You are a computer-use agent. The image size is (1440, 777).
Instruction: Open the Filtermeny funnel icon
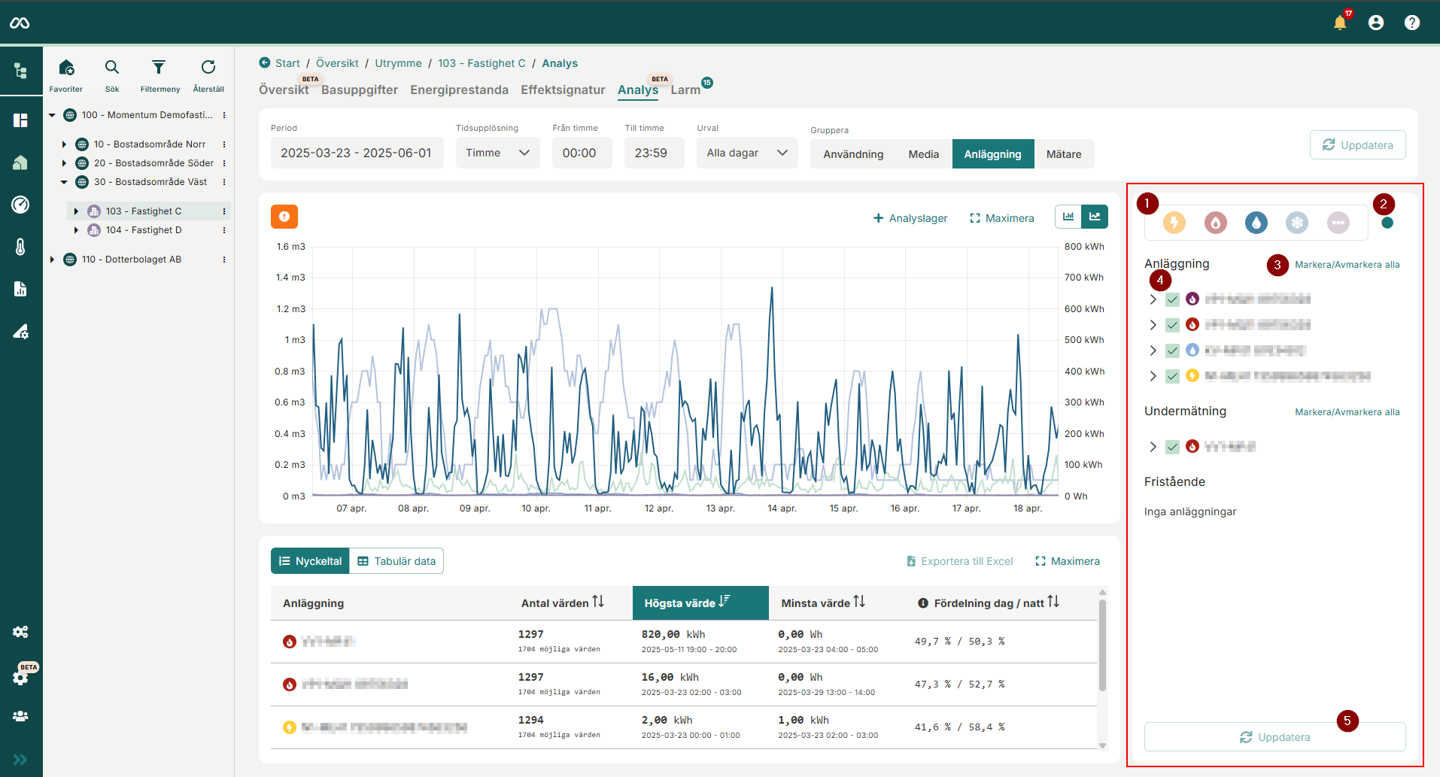point(159,68)
